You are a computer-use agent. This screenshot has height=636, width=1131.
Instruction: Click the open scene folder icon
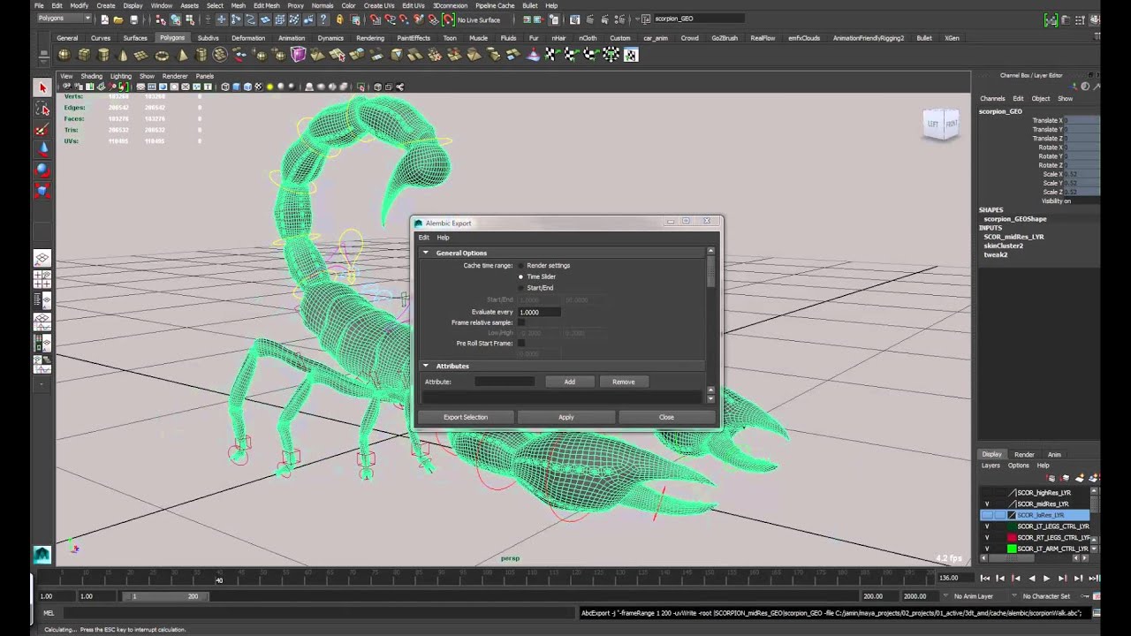click(x=118, y=19)
